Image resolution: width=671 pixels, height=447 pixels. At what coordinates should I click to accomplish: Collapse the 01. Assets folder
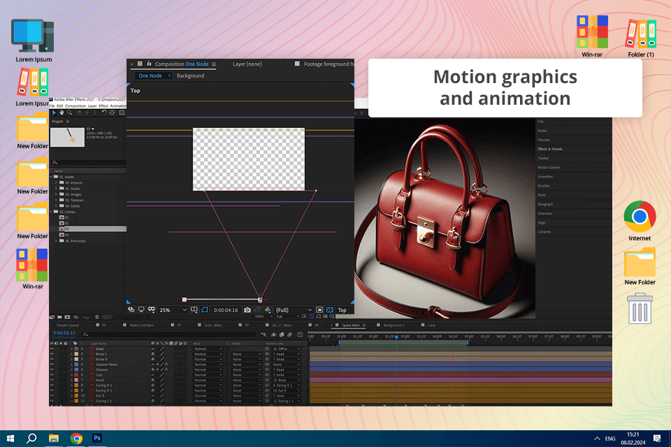coord(51,177)
